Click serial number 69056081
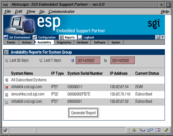This screenshot has width=173, height=136. [75, 101]
